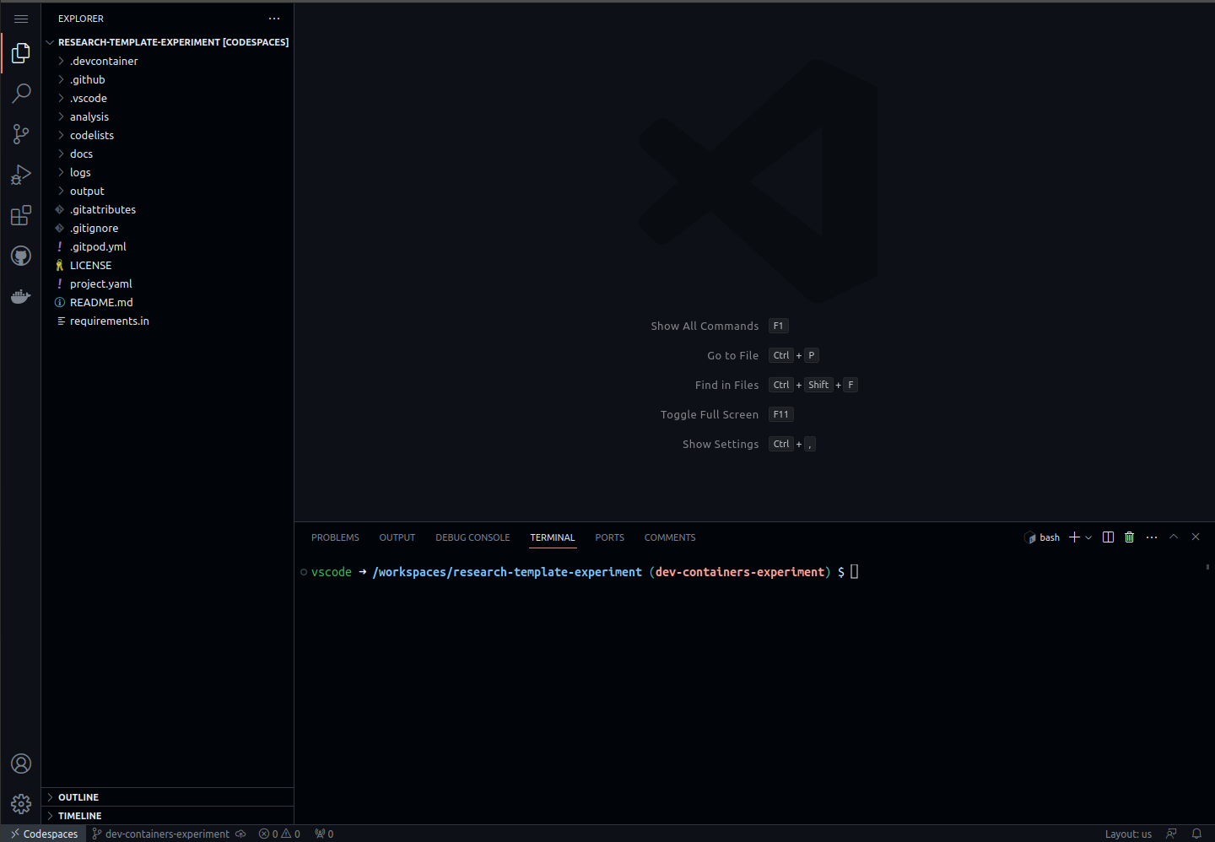Screen dimensions: 1215x842
Task: Open the LICENSE file
Action: [167, 265]
